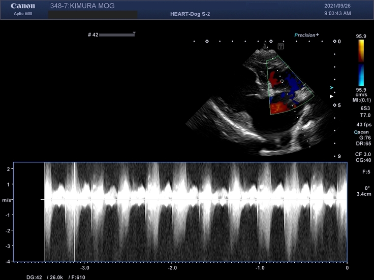
Task: Click the -2.0 mark on time axis
Action: click(x=172, y=267)
